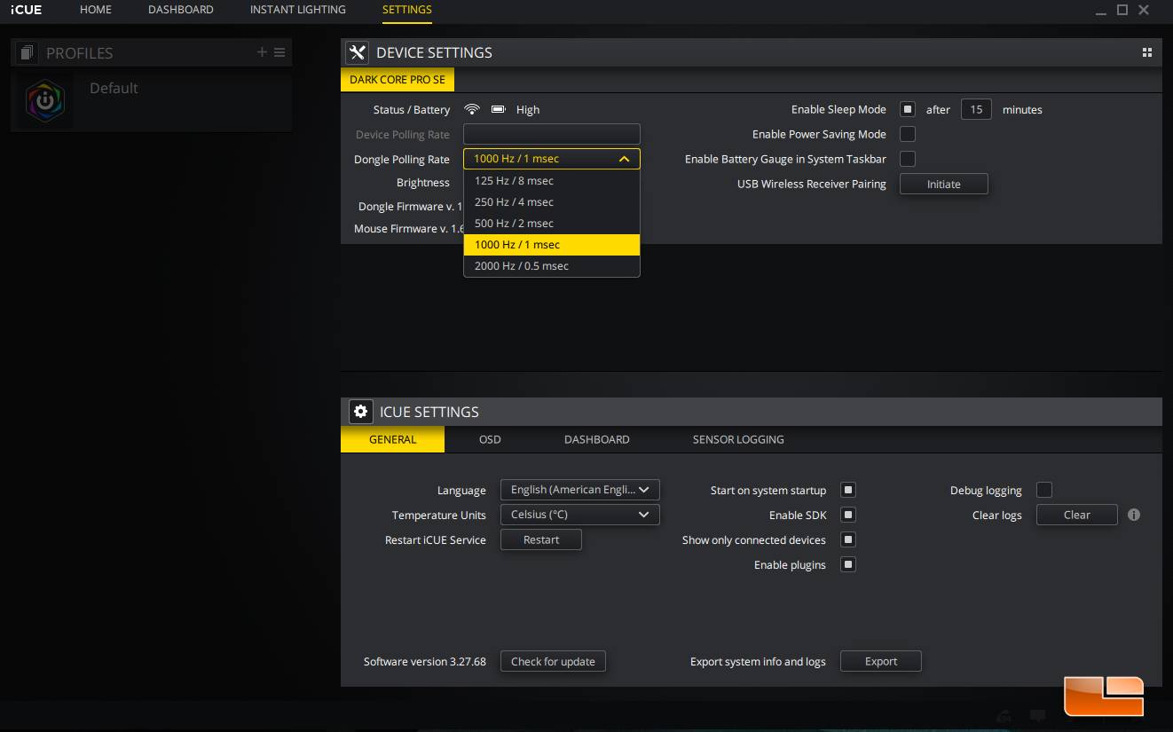The image size is (1173, 732).
Task: Select the Default profile hexagon icon
Action: [44, 100]
